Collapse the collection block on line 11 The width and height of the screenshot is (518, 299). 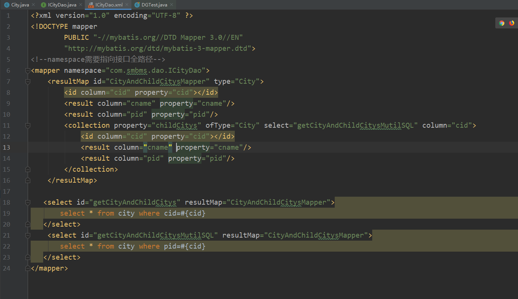click(27, 125)
